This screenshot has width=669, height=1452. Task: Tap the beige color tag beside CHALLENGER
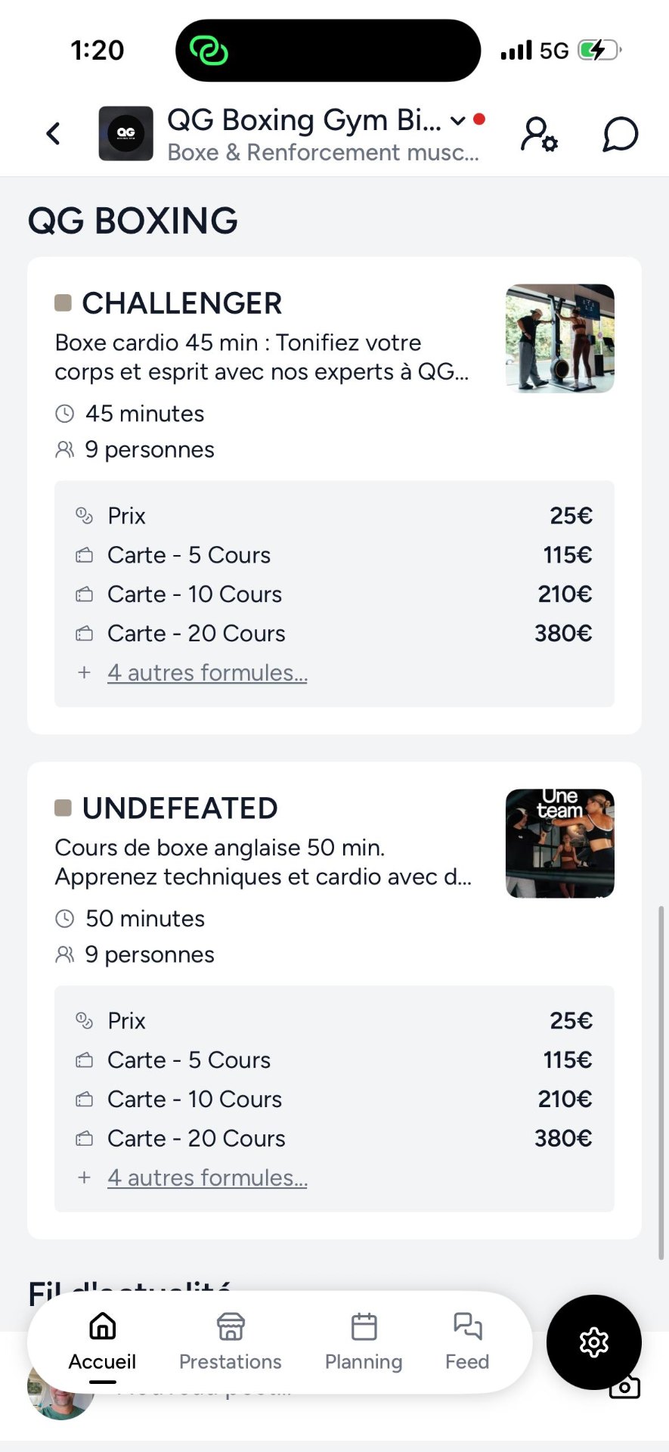[x=63, y=303]
